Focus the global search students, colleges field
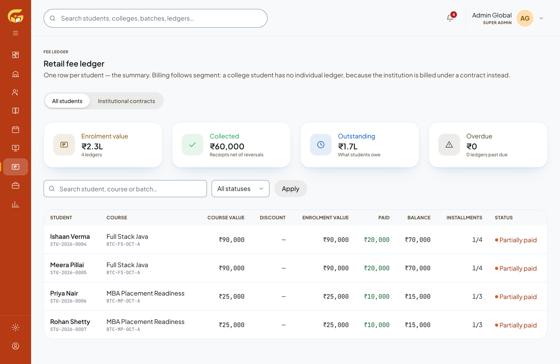Viewport: 560px width, 364px height. pos(156,18)
